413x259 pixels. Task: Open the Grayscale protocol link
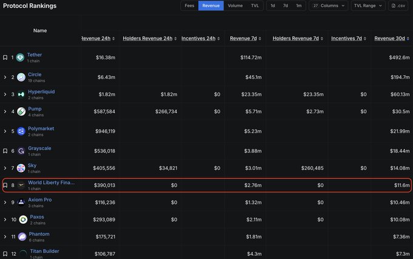tap(39, 148)
